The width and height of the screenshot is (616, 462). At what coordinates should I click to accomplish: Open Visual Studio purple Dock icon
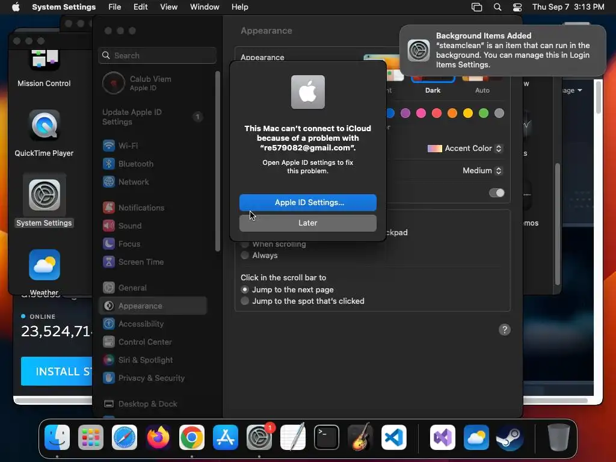tap(443, 437)
